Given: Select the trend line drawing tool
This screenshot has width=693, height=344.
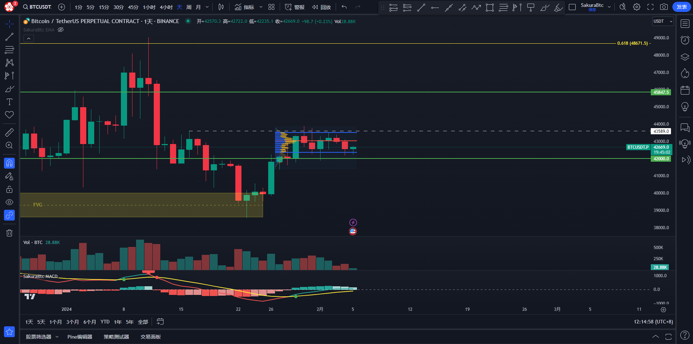Looking at the screenshot, I should (9, 37).
